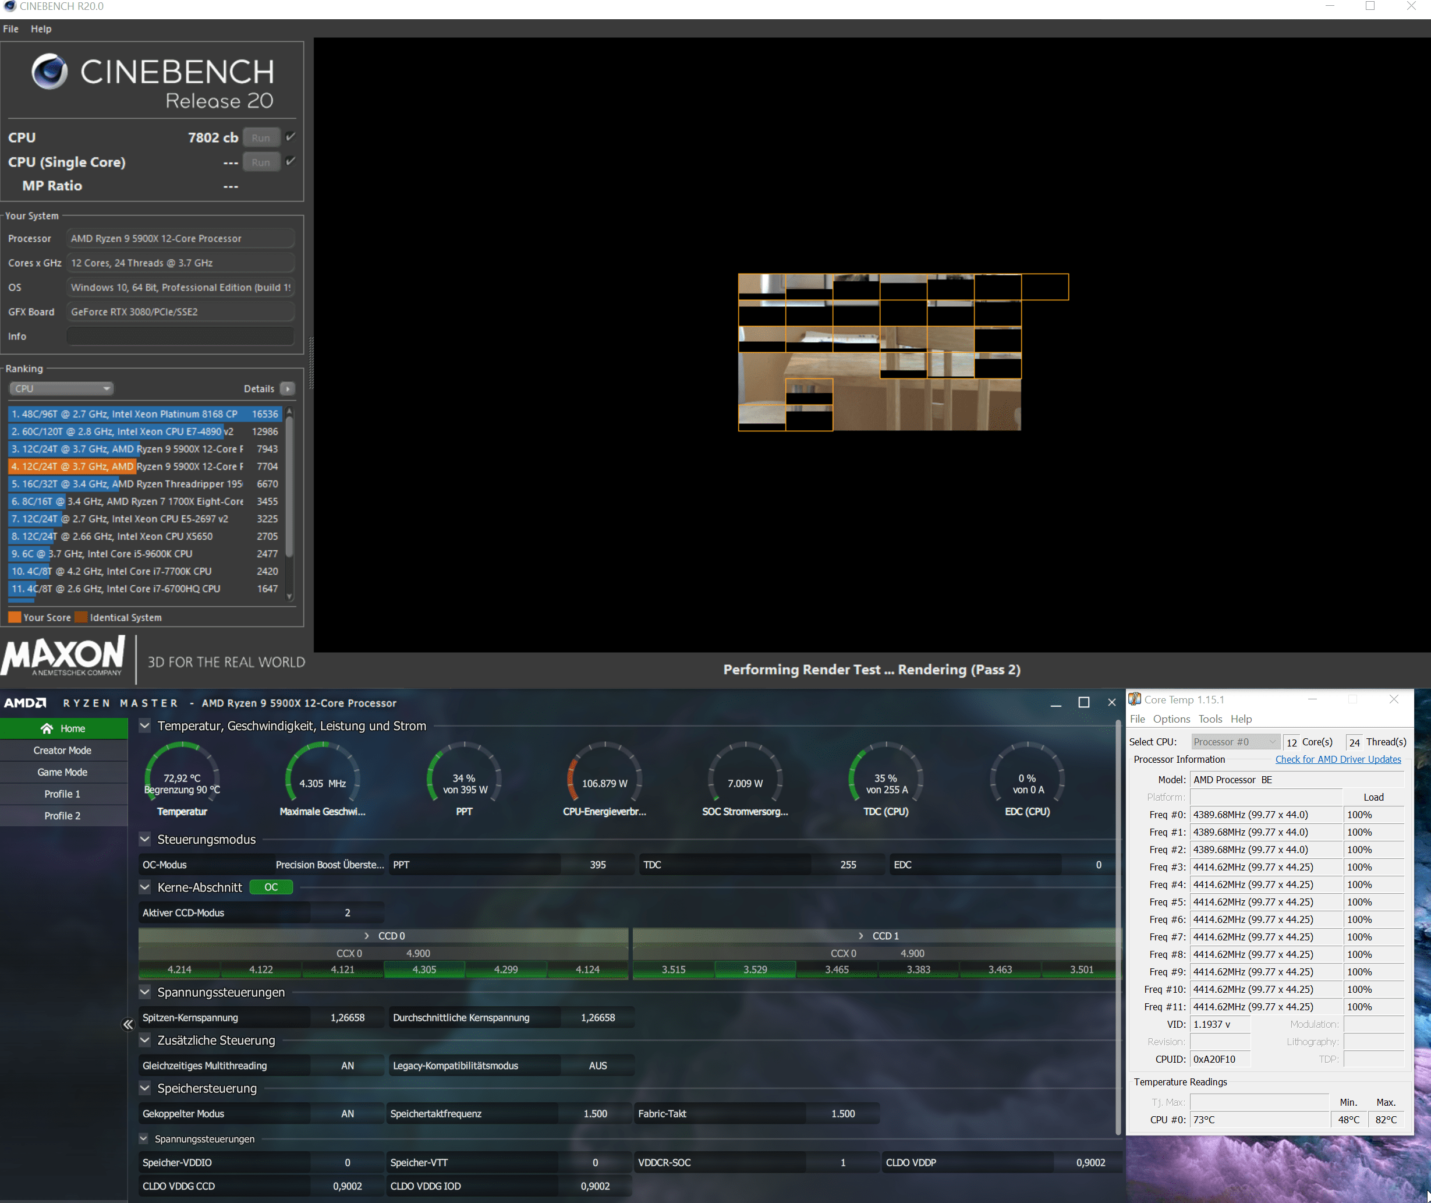Click the Ryzen Master Home icon
This screenshot has width=1431, height=1203.
(47, 728)
